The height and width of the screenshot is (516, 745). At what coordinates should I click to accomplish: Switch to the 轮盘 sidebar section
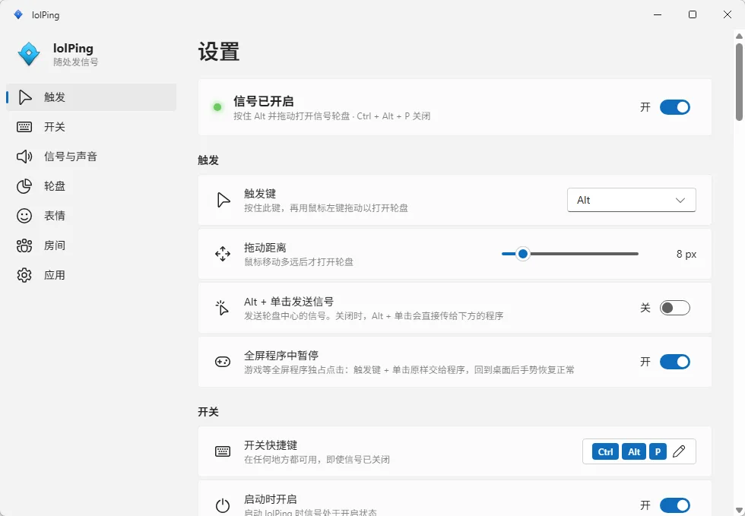pyautogui.click(x=91, y=186)
